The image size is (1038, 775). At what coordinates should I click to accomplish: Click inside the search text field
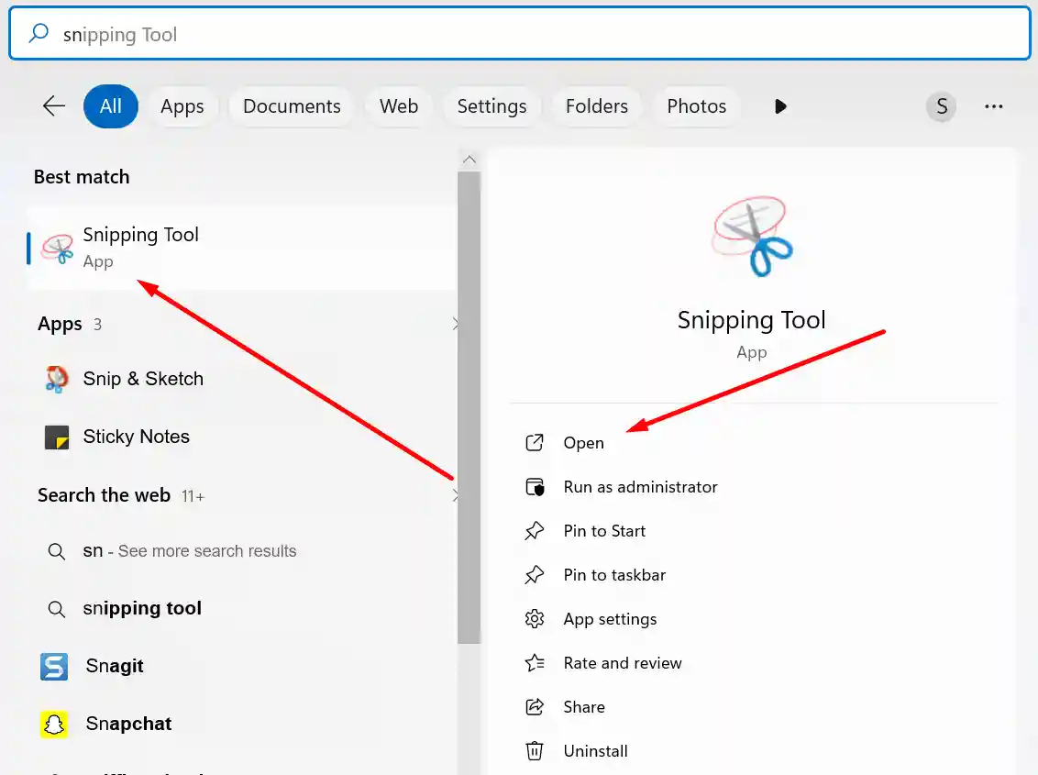pos(520,34)
